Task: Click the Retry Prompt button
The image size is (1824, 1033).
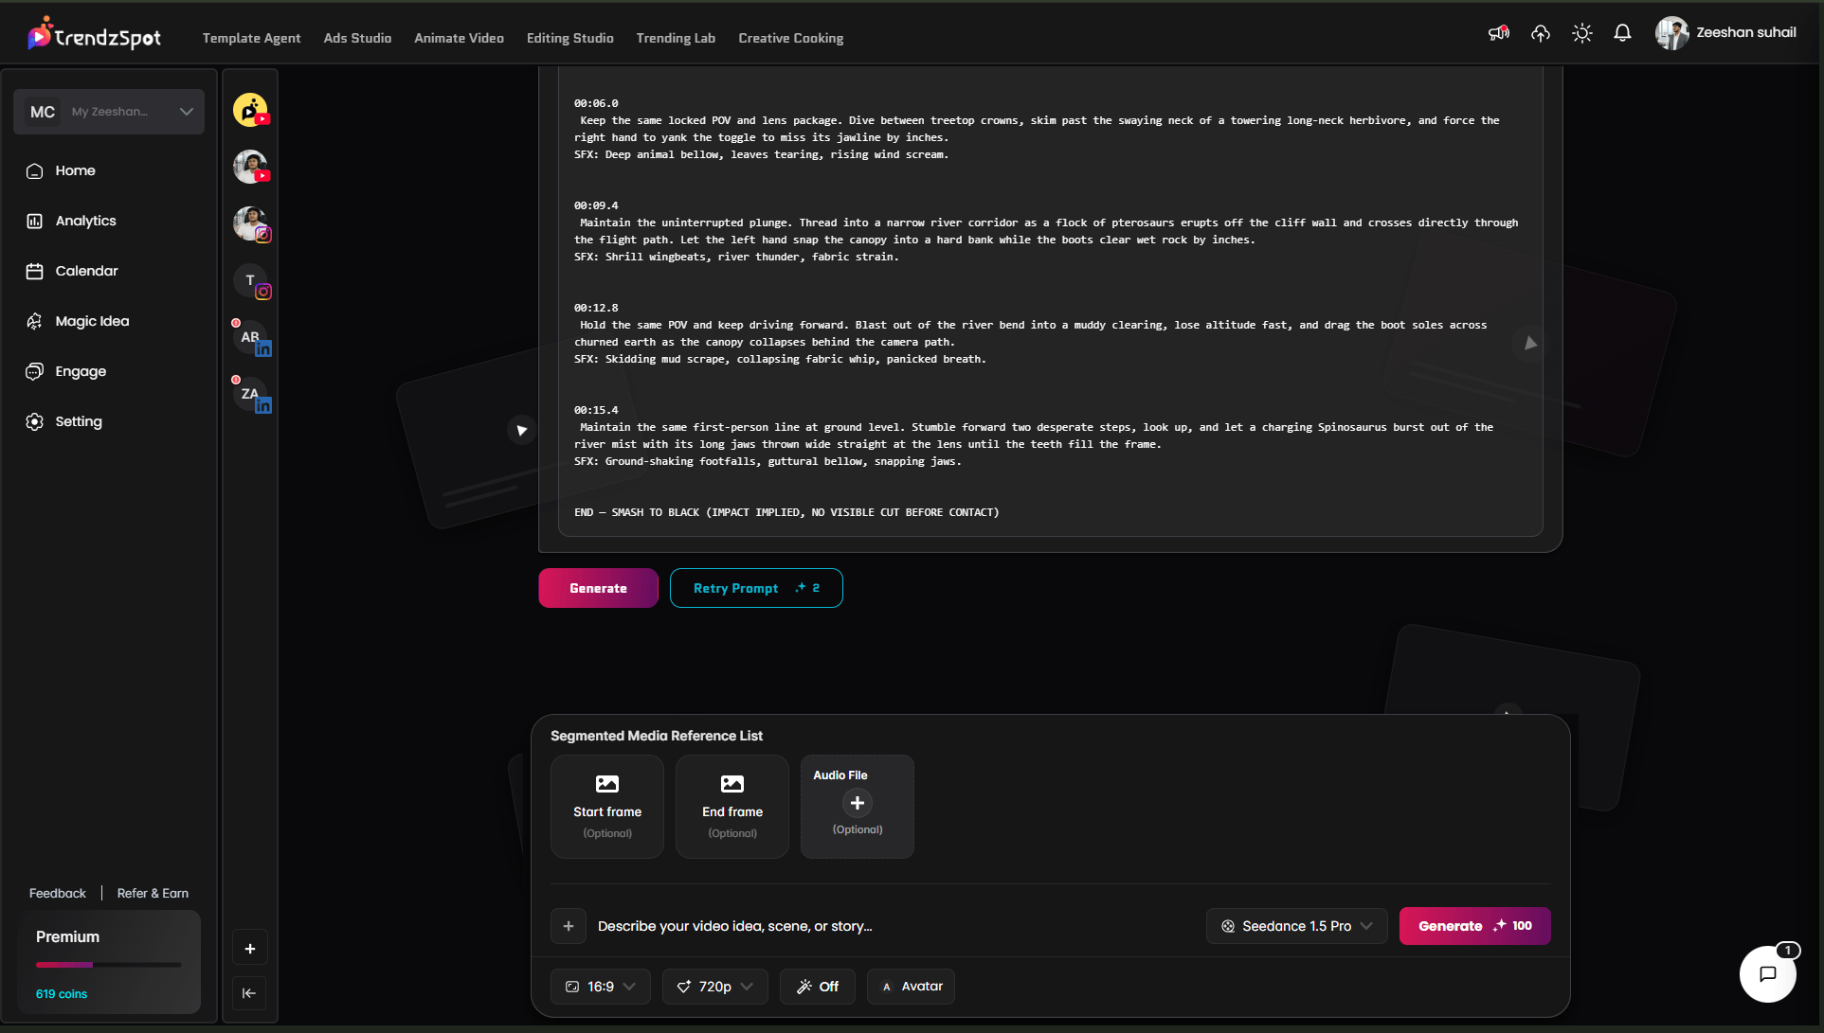Action: pos(756,588)
